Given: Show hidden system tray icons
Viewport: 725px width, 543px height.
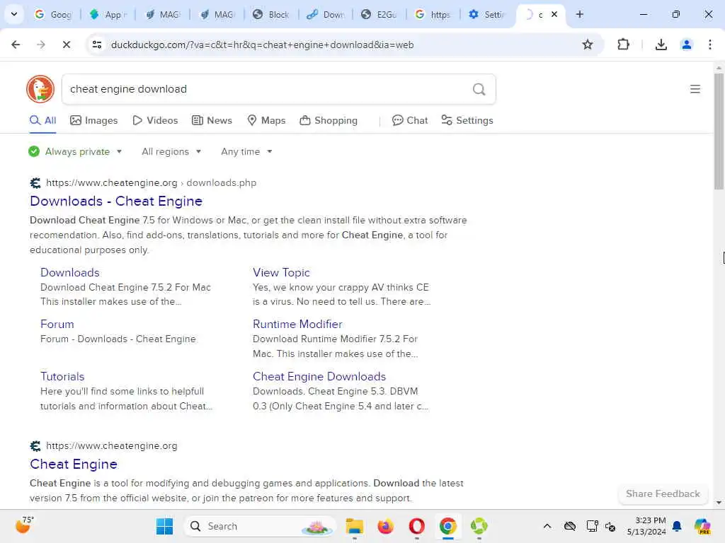Looking at the screenshot, I should point(547,526).
